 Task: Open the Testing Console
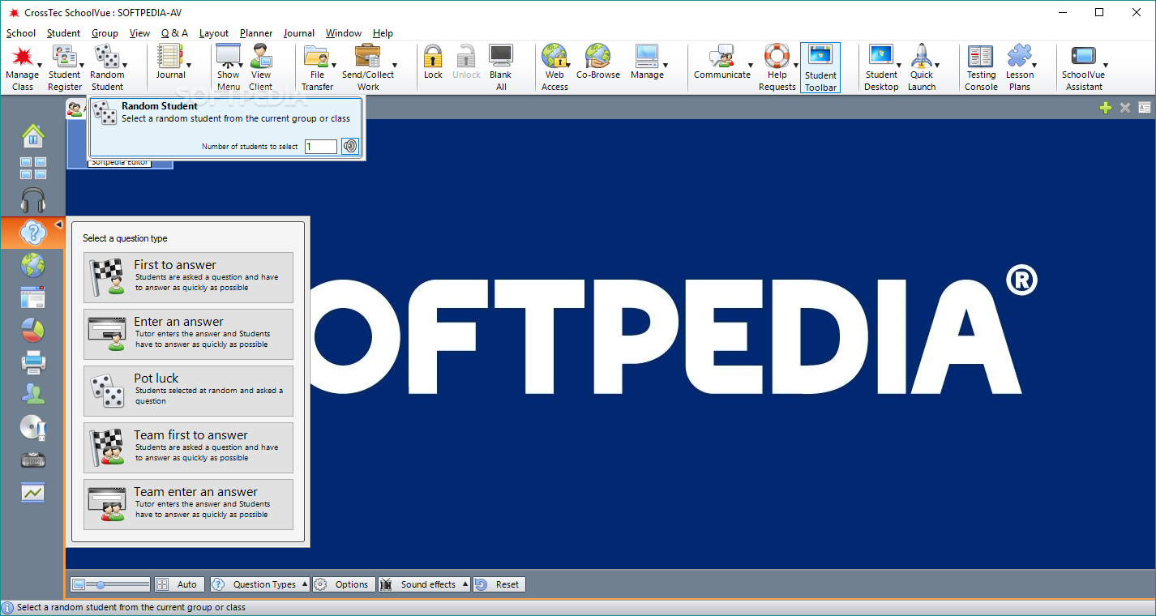pyautogui.click(x=981, y=68)
